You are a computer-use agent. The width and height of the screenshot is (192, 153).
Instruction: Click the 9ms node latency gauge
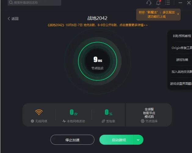[x=98, y=61]
